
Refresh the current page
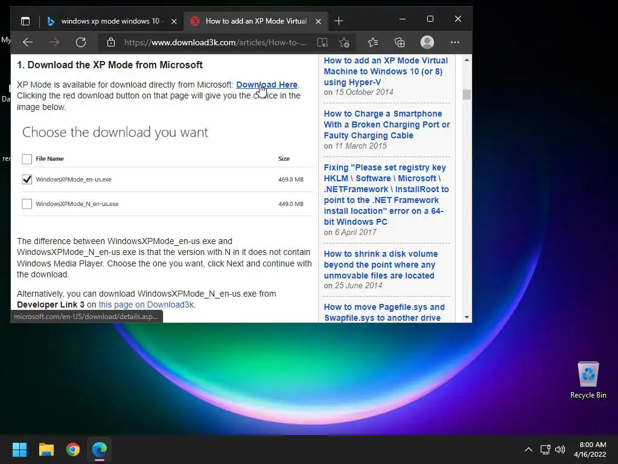click(81, 42)
